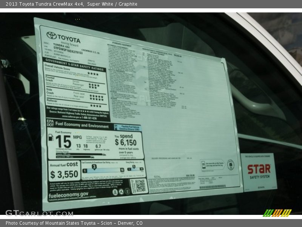Click 'Super White / Graphite' in the header
The image size is (302, 227).
coord(112,4)
